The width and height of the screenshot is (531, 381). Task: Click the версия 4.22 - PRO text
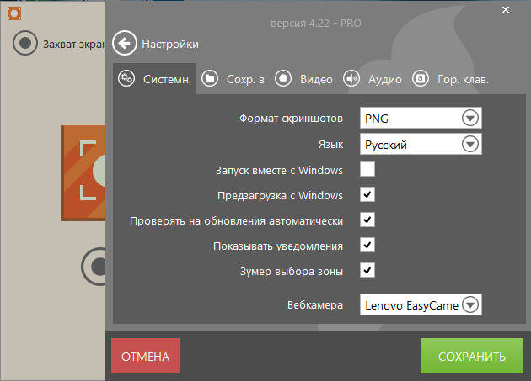click(315, 24)
